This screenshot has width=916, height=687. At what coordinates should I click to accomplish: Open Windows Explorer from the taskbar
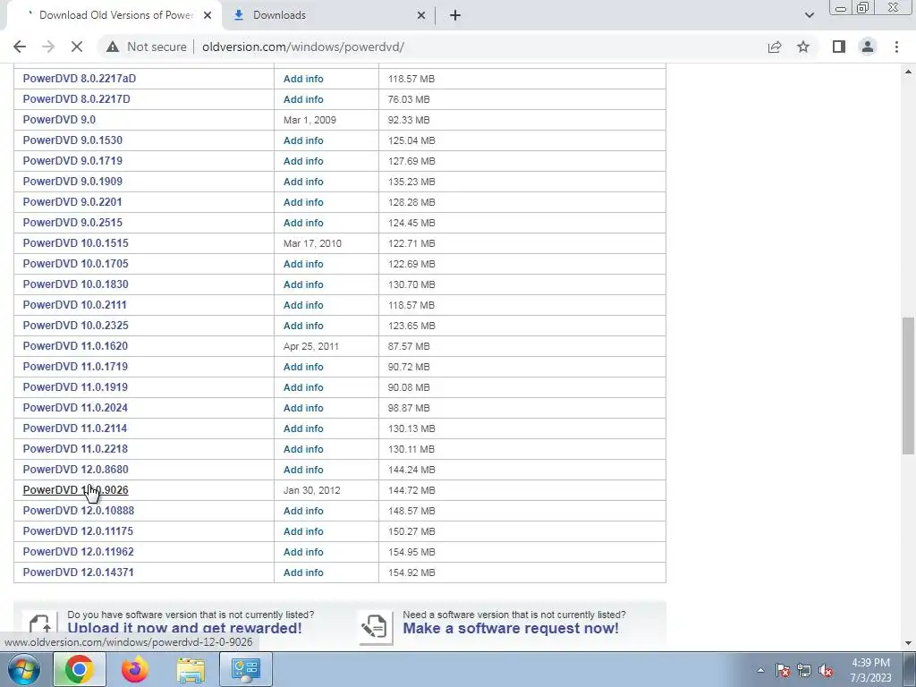click(191, 669)
